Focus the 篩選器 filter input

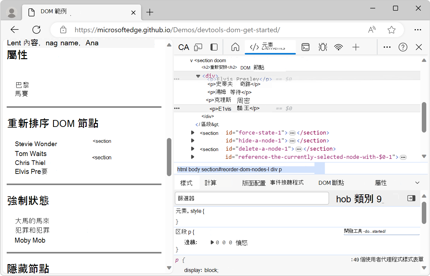252,198
